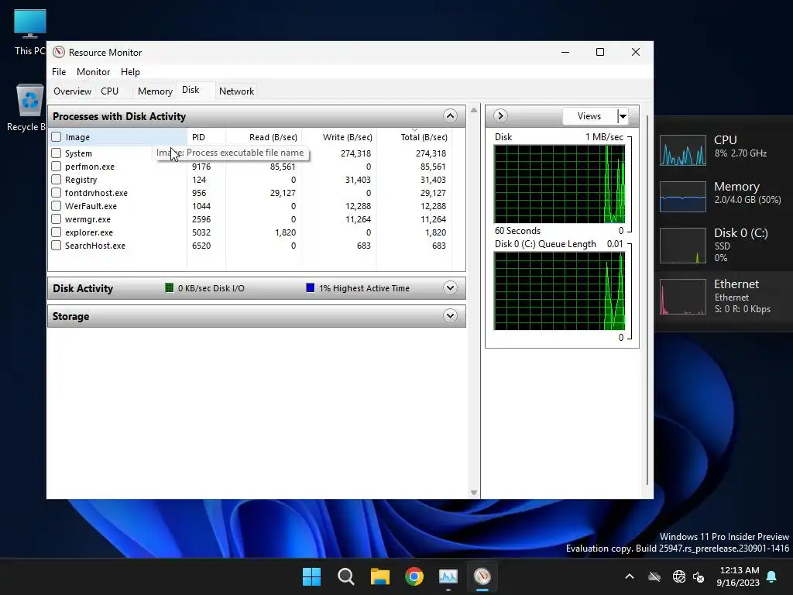The image size is (793, 595).
Task: Check the WerFault.exe checkbox
Action: (56, 205)
